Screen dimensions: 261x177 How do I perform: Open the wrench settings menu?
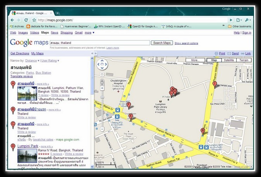point(248,20)
